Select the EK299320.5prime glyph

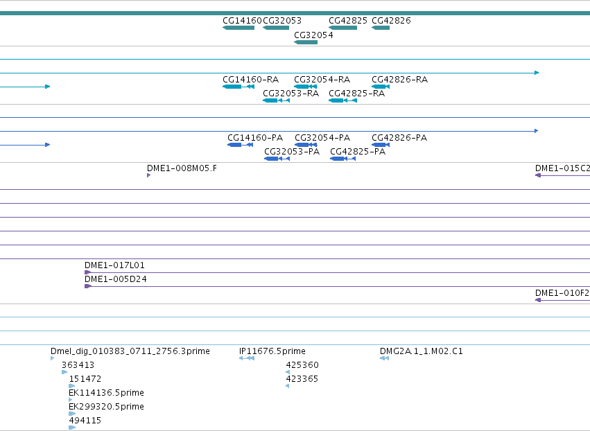(72, 414)
